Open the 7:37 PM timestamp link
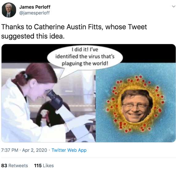Viewport: 176px width, 170px height. point(10,150)
